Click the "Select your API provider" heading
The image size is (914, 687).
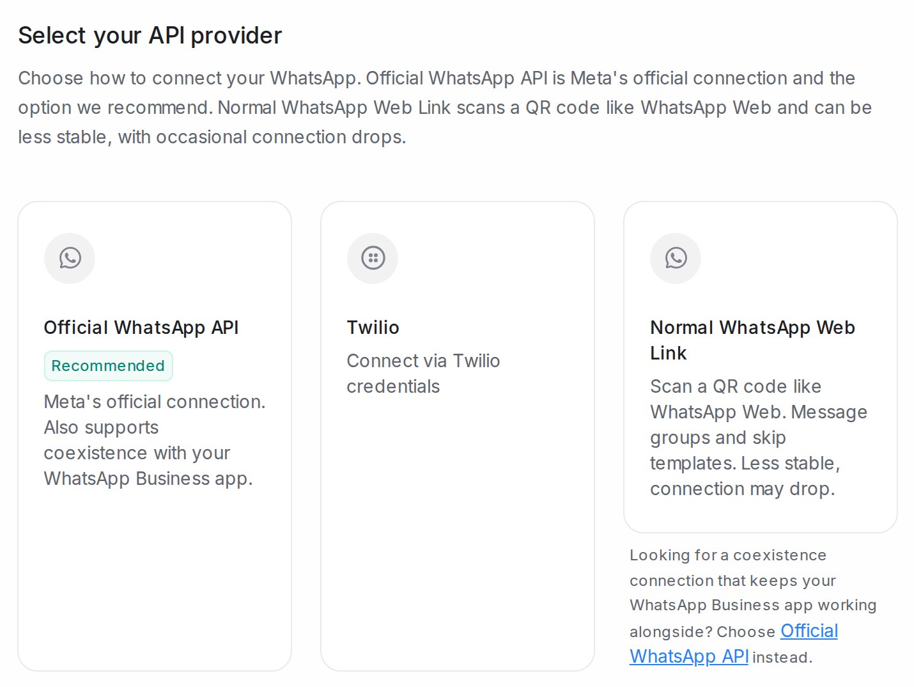(150, 36)
